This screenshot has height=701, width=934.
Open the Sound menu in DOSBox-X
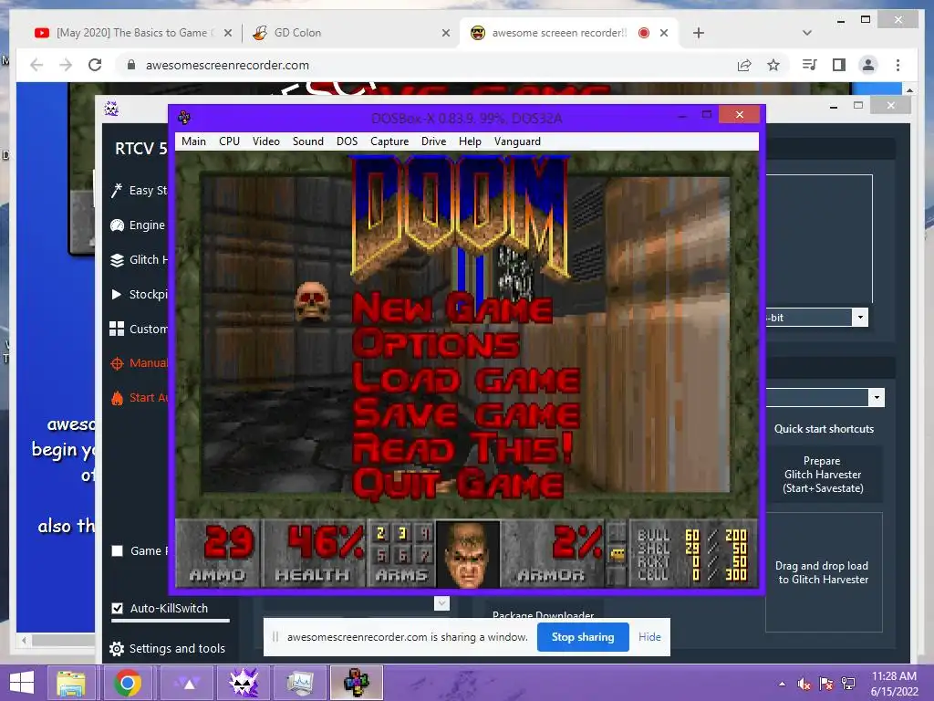[x=308, y=141]
